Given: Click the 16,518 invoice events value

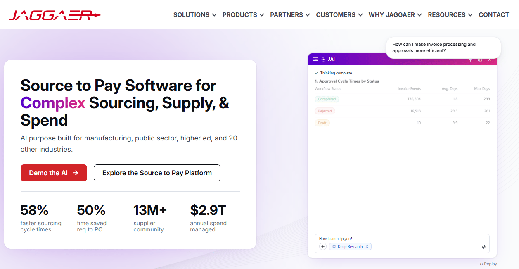Looking at the screenshot, I should [415, 111].
